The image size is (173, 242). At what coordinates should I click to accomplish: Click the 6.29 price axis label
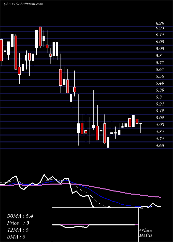[x=160, y=24]
